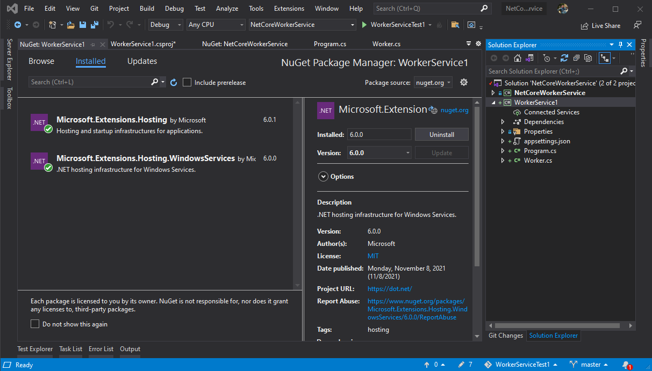Toggle the Solution Explorer auto-hide pin
This screenshot has width=652, height=371.
click(x=620, y=45)
